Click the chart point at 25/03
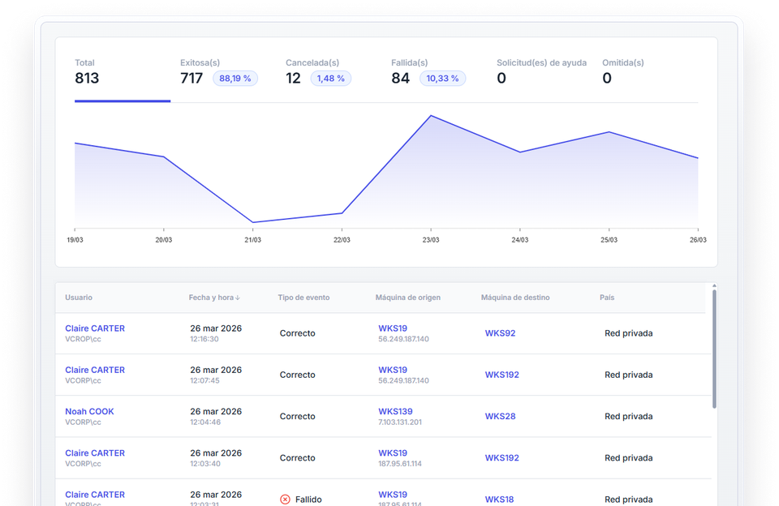The image size is (779, 506). 609,132
